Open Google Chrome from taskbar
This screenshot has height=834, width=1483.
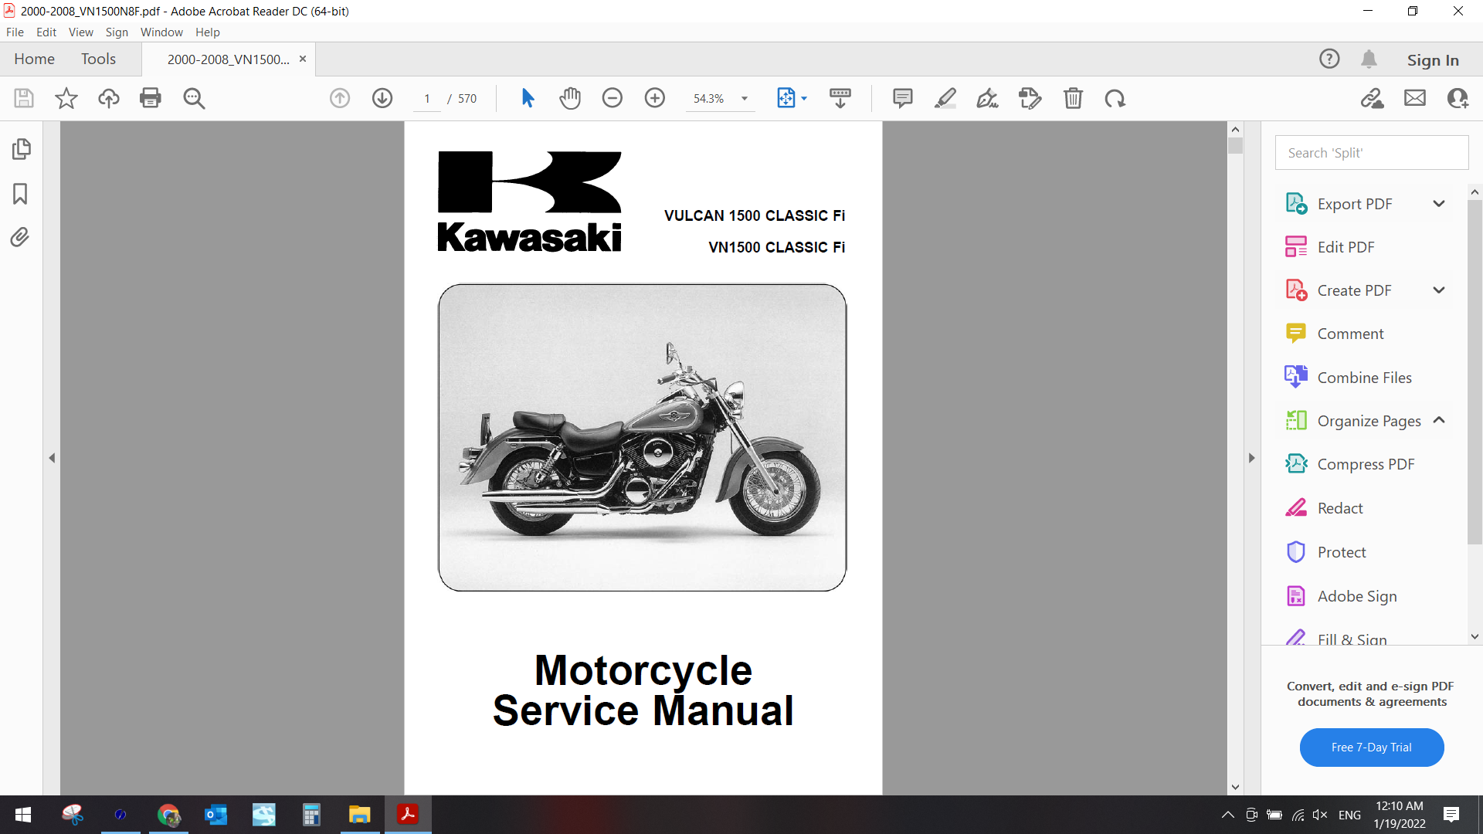168,815
